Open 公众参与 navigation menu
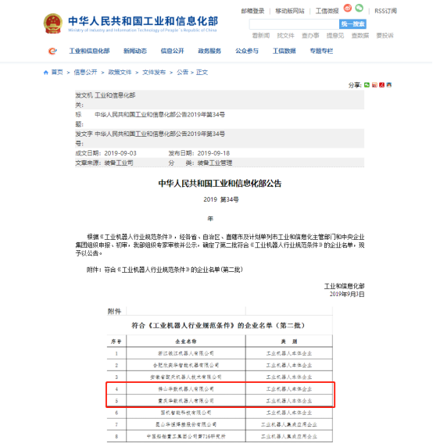The image size is (433, 447). pyautogui.click(x=247, y=51)
